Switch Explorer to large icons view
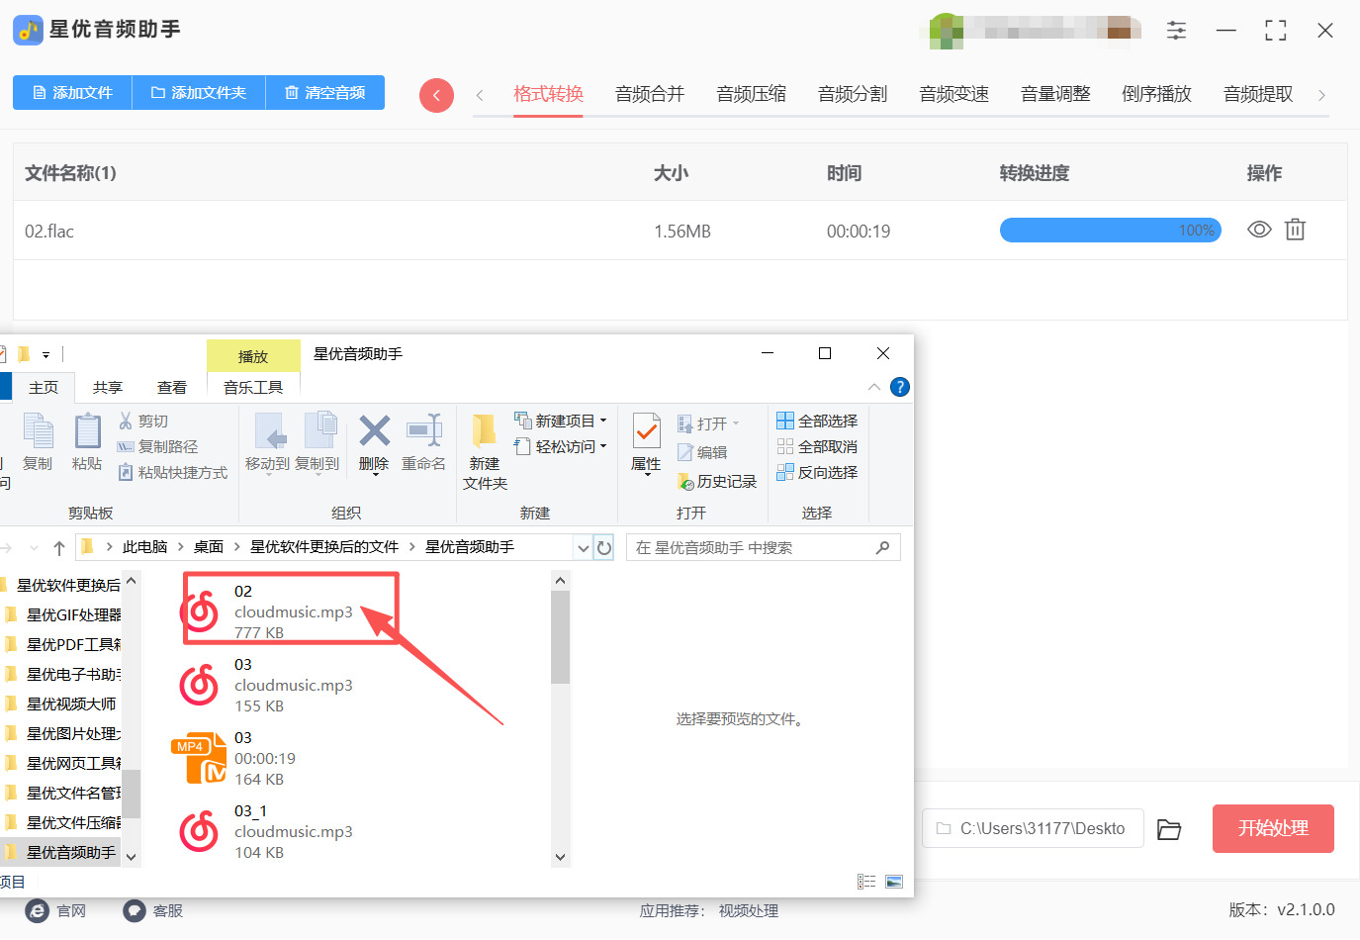Viewport: 1360px width, 940px height. (894, 881)
